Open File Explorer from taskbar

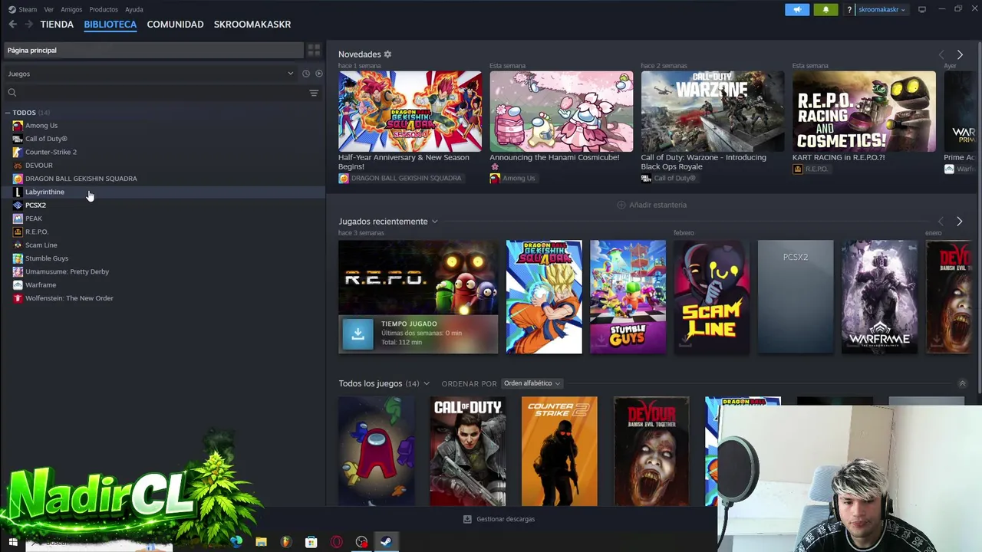point(261,542)
